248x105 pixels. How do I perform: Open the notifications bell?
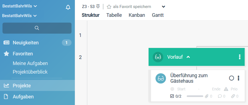(68, 7)
